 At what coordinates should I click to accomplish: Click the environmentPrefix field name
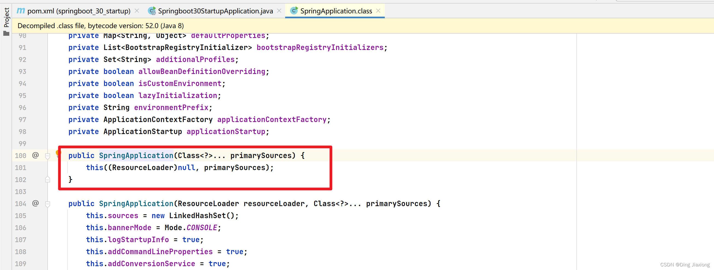[171, 108]
